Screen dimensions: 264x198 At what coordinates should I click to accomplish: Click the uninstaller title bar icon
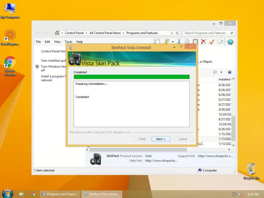pos(71,47)
